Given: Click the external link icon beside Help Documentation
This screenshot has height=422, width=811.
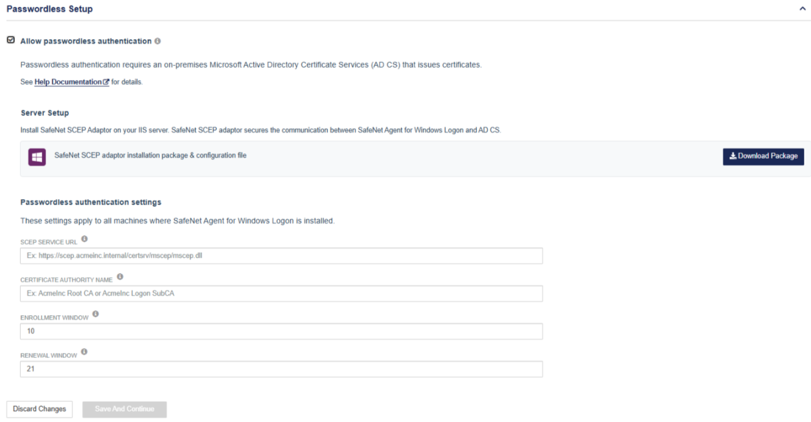Looking at the screenshot, I should pyautogui.click(x=106, y=82).
